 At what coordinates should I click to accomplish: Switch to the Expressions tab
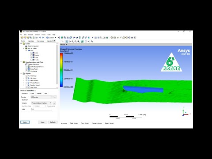40,41
